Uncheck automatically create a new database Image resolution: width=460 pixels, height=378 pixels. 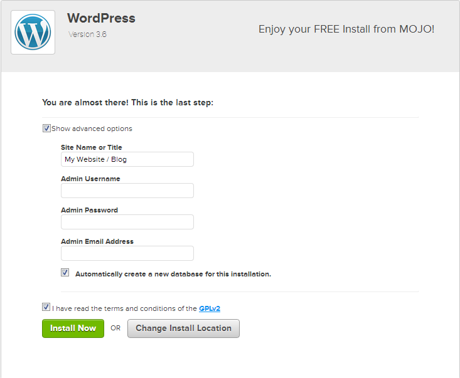(65, 273)
